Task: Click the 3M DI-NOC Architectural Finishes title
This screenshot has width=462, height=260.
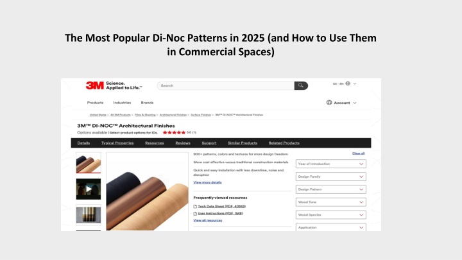Action: coord(126,126)
